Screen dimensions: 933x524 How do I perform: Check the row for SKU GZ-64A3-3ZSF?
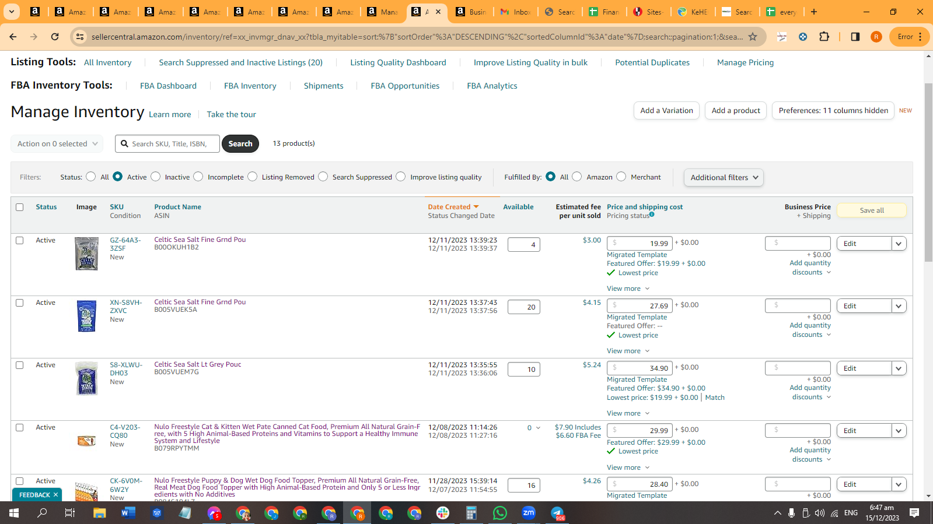click(20, 240)
